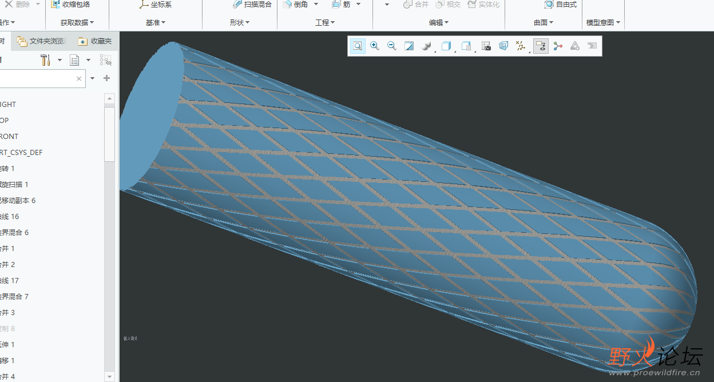Select the 界混合 6 tree item
714x382 pixels.
click(x=15, y=233)
